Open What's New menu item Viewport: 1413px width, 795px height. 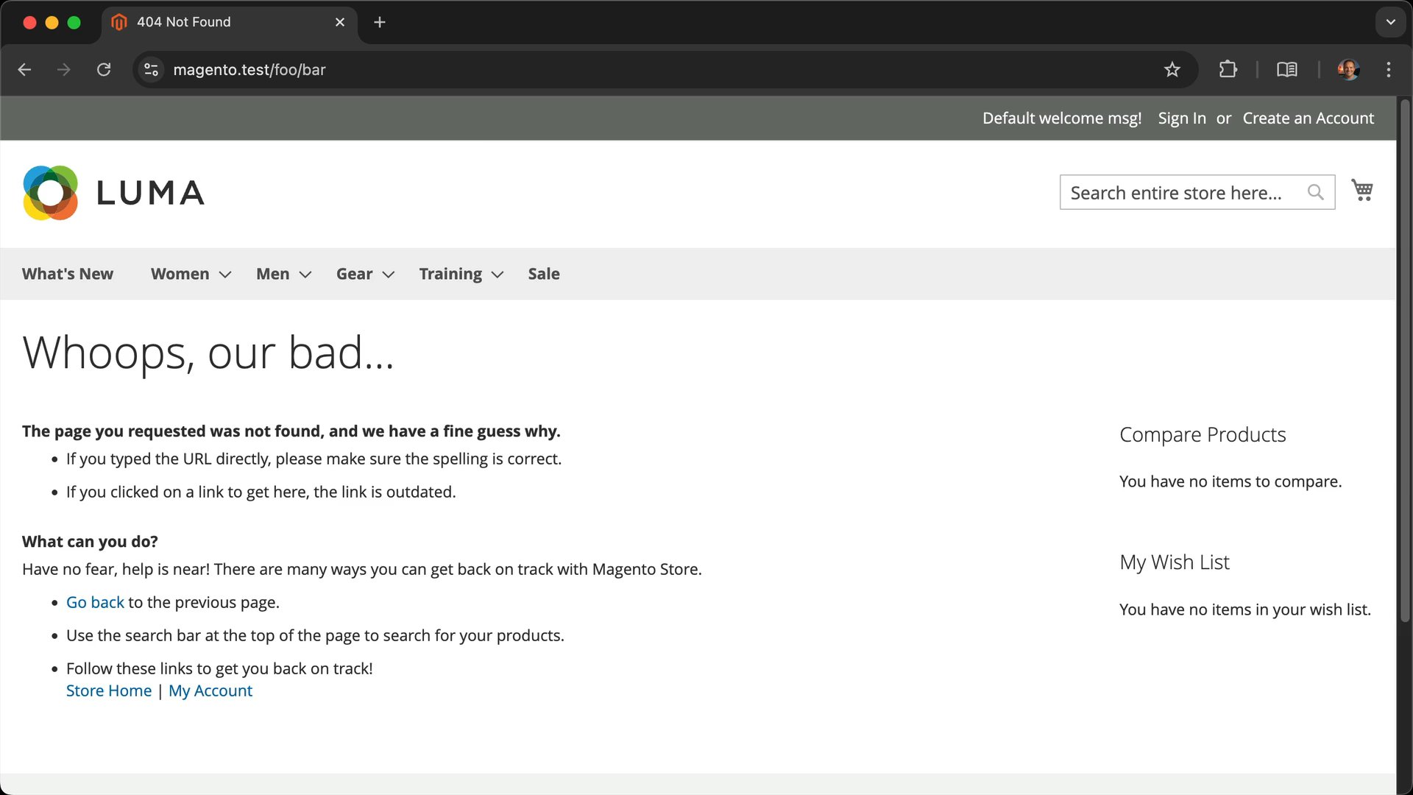68,274
